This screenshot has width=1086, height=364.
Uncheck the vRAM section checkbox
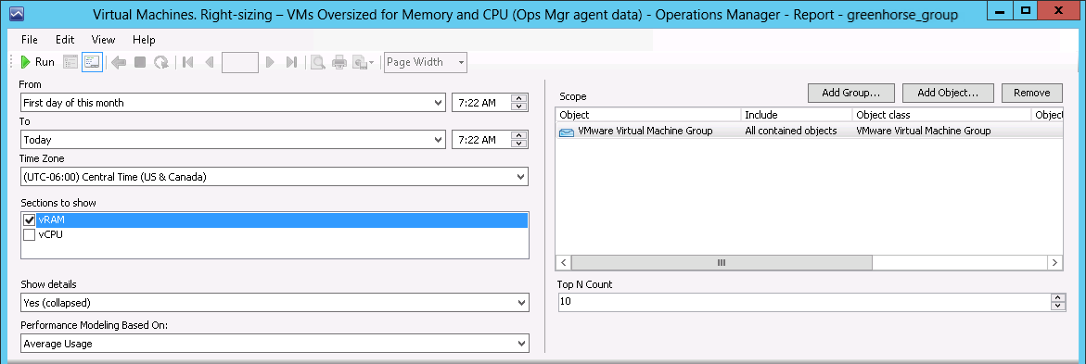(x=29, y=220)
